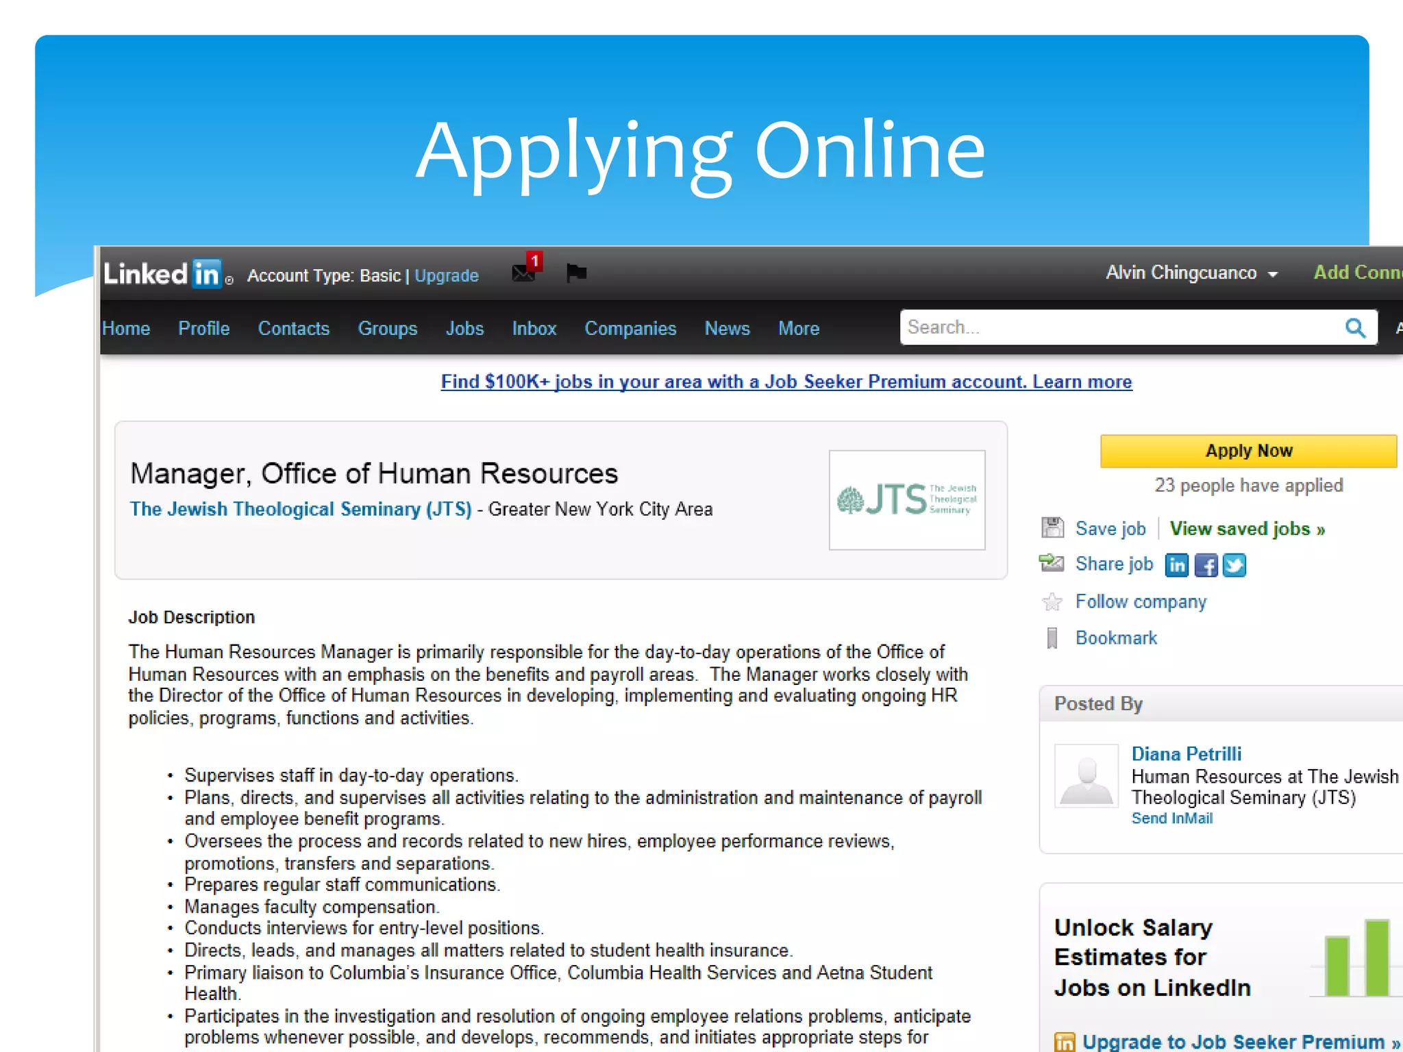This screenshot has height=1052, width=1403.
Task: Click 'Unlock Salary Estimates for Jobs on LinkedIn' text
Action: point(1153,957)
